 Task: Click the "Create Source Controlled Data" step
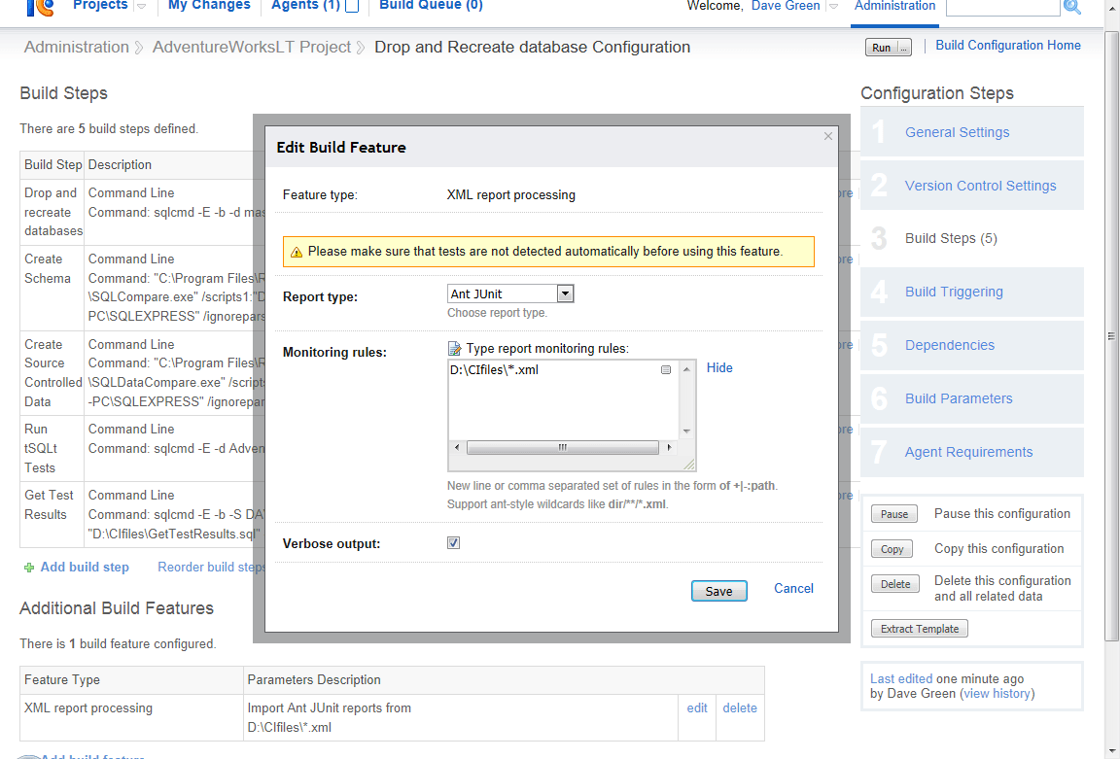pyautogui.click(x=52, y=373)
